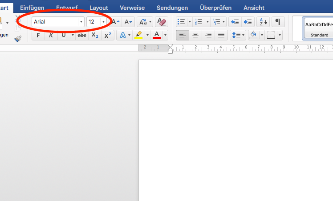
Task: Apply the Standard style
Action: click(318, 28)
